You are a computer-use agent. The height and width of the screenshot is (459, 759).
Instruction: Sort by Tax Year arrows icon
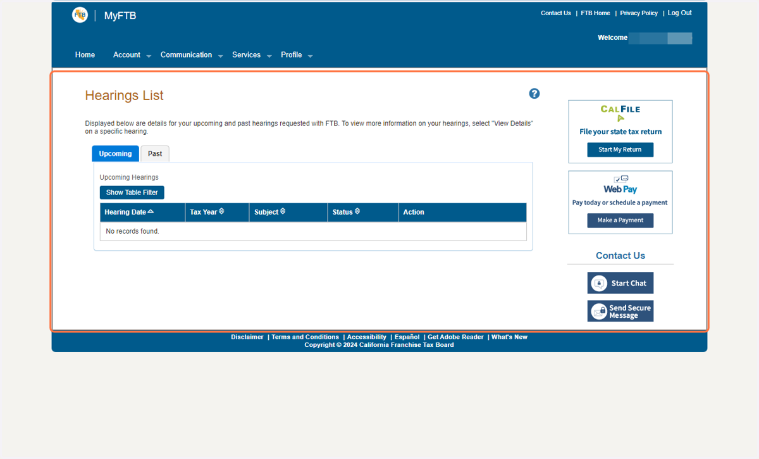click(221, 211)
